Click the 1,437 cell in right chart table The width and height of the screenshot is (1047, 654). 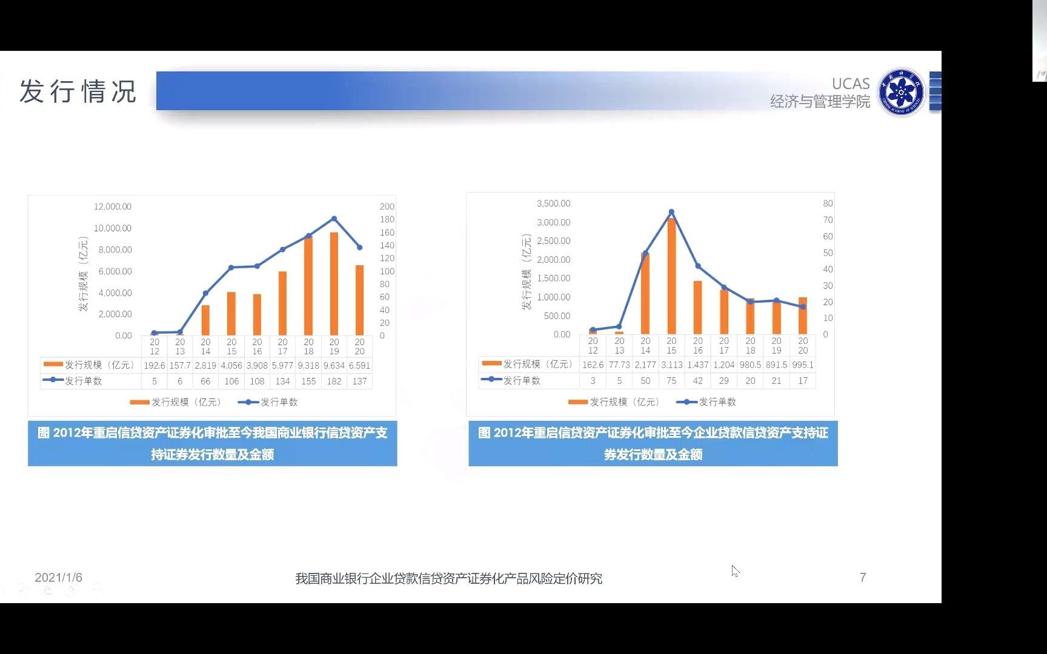(x=698, y=365)
